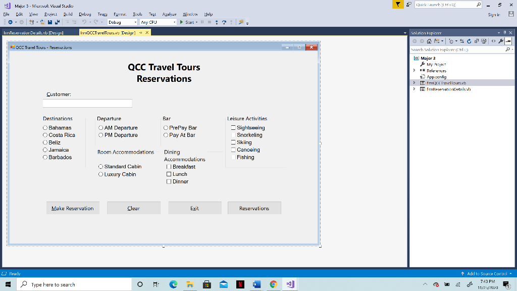The width and height of the screenshot is (517, 291).
Task: Click the View Code icon in Solution Explorer
Action: 494,41
